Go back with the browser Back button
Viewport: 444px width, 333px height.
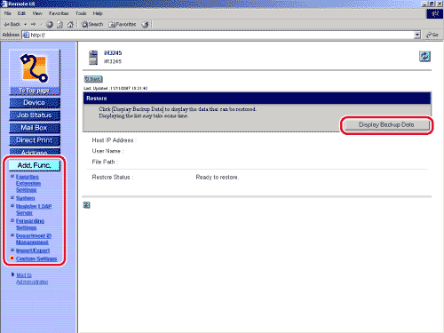tap(12, 24)
